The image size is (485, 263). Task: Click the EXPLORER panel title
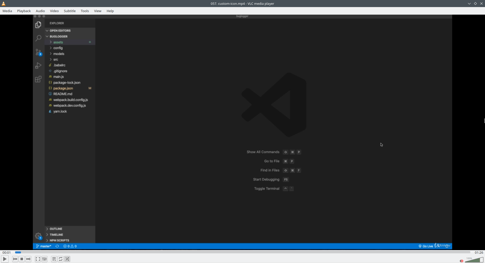(57, 23)
